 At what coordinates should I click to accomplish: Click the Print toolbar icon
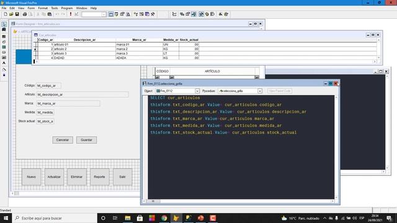tap(25, 14)
